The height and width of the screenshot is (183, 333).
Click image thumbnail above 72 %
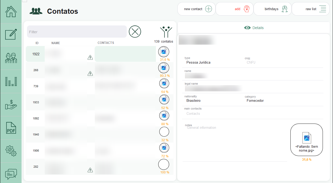pyautogui.click(x=164, y=148)
